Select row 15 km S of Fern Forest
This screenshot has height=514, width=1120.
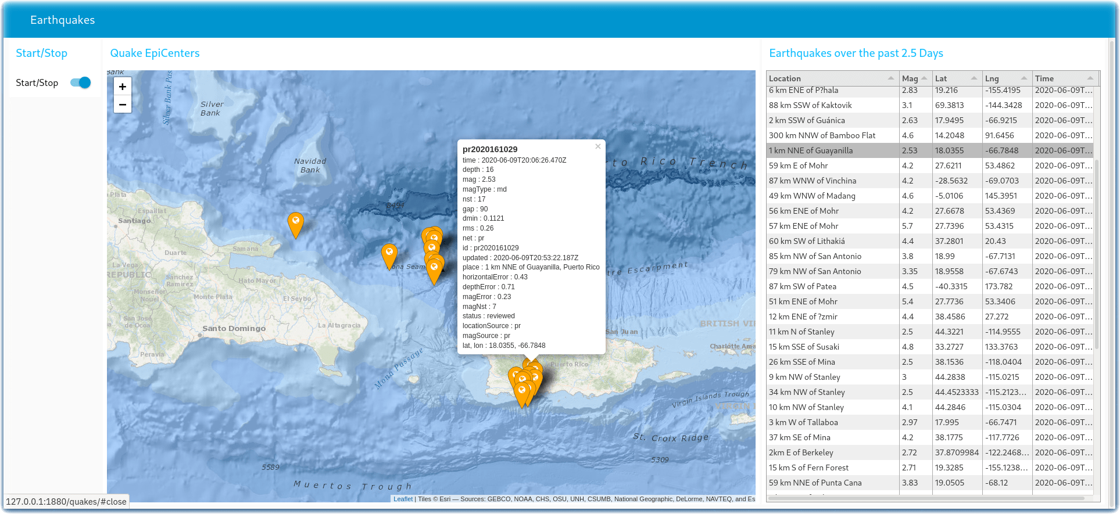930,468
